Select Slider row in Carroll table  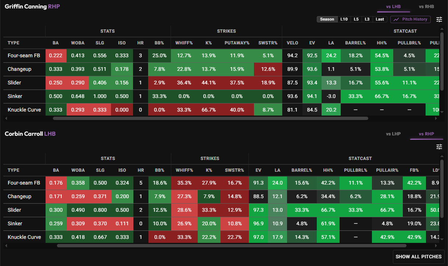(x=221, y=210)
